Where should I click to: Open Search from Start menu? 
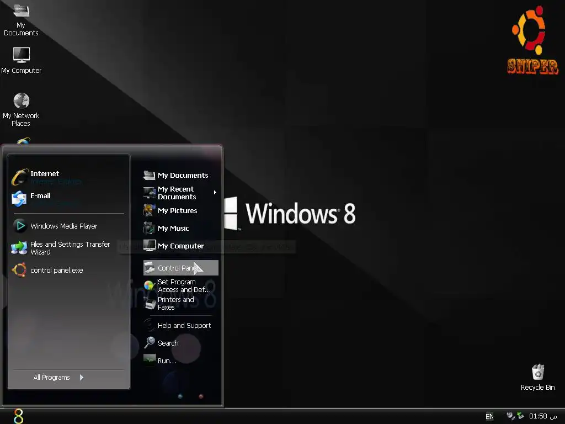pyautogui.click(x=162, y=343)
